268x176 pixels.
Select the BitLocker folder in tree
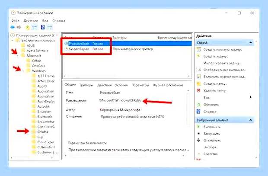(x=44, y=112)
